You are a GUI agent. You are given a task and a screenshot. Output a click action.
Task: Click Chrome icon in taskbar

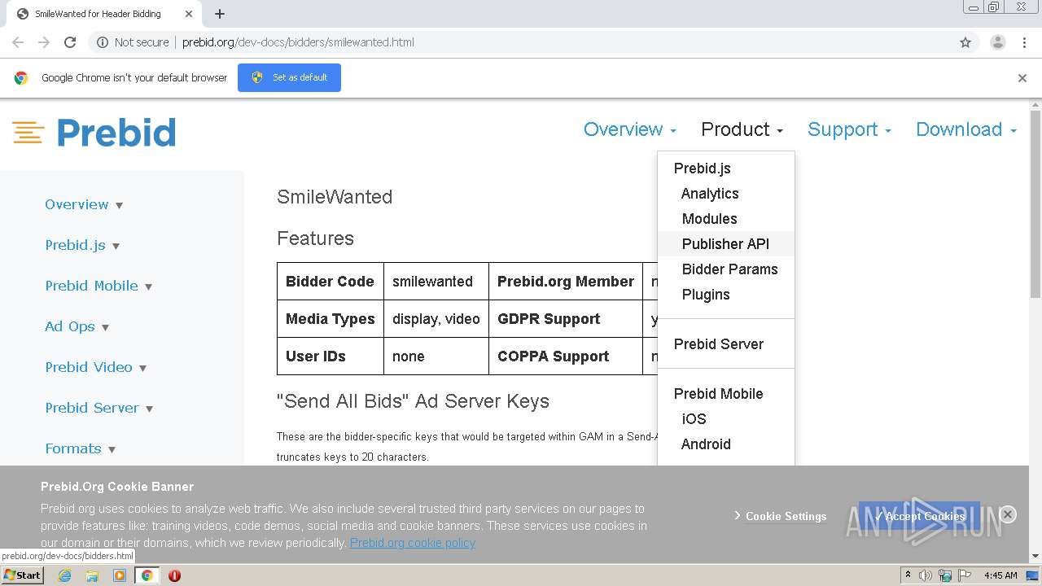(147, 575)
